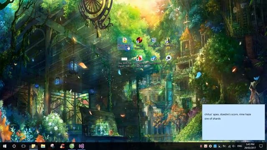267x150 pixels.
Task: Click the white circle tray icon
Action: 210,146
